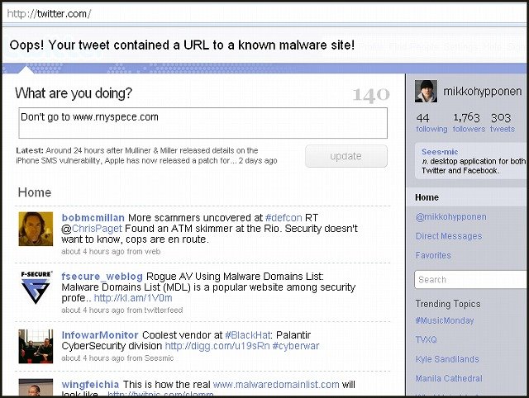Click the Trending Topics heading
Image resolution: width=529 pixels, height=398 pixels.
[x=448, y=304]
